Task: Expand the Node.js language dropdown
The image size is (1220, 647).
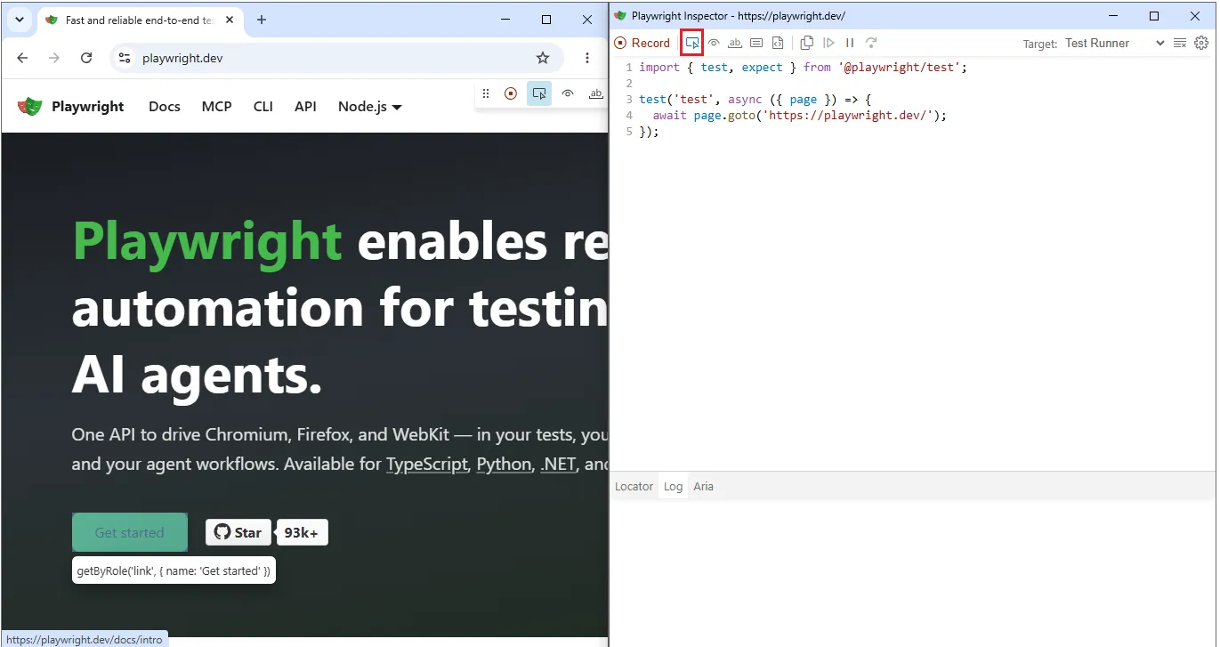Action: pos(370,107)
